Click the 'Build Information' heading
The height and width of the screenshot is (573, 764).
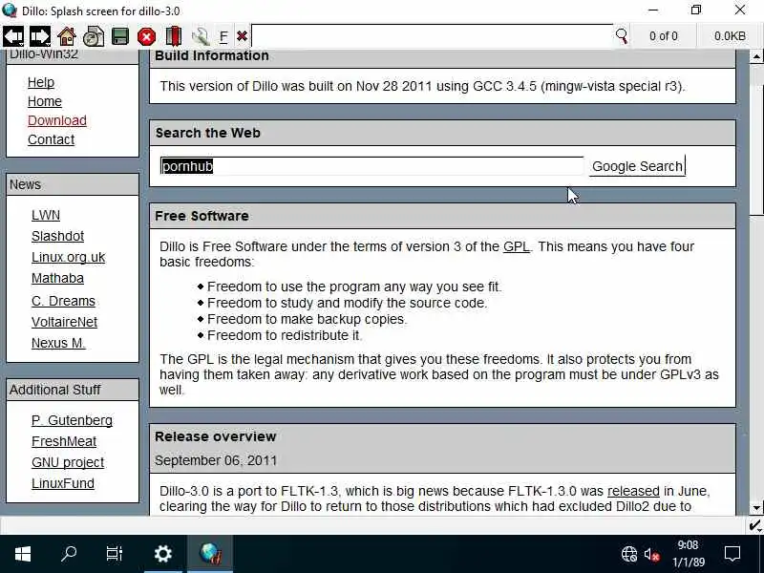tap(211, 55)
